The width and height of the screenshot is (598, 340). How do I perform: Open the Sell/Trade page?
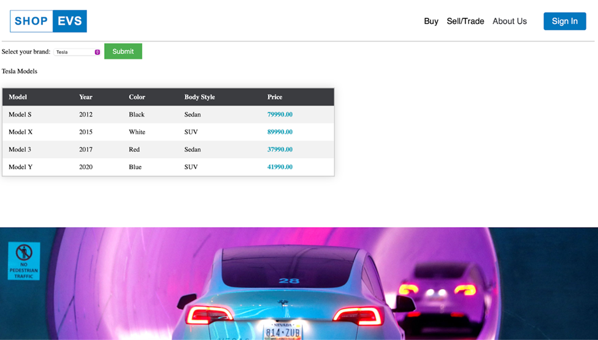coord(466,21)
